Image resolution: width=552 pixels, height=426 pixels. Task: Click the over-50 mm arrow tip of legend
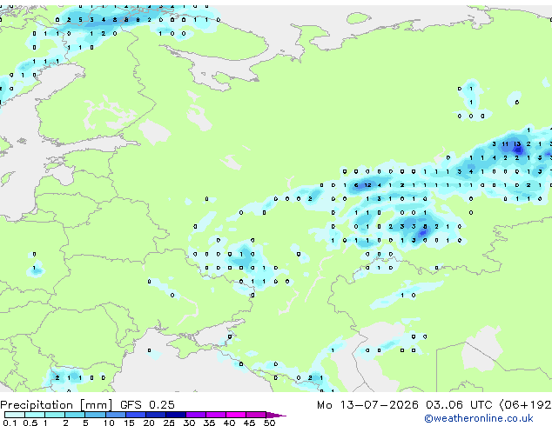point(276,415)
